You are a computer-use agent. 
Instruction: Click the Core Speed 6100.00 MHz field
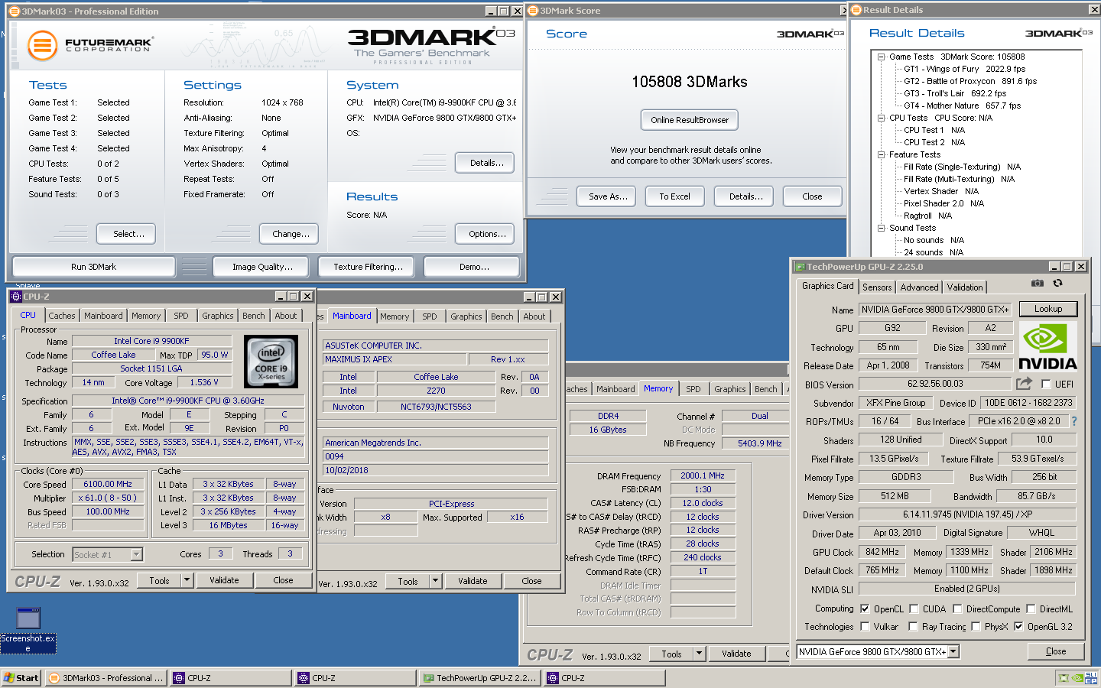click(108, 484)
